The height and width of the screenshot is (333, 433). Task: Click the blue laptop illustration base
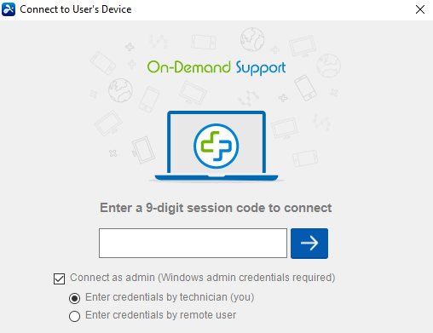click(216, 178)
